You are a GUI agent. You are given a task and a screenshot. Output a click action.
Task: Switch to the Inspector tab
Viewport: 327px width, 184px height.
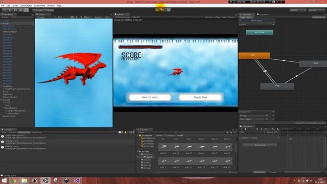tap(264, 14)
